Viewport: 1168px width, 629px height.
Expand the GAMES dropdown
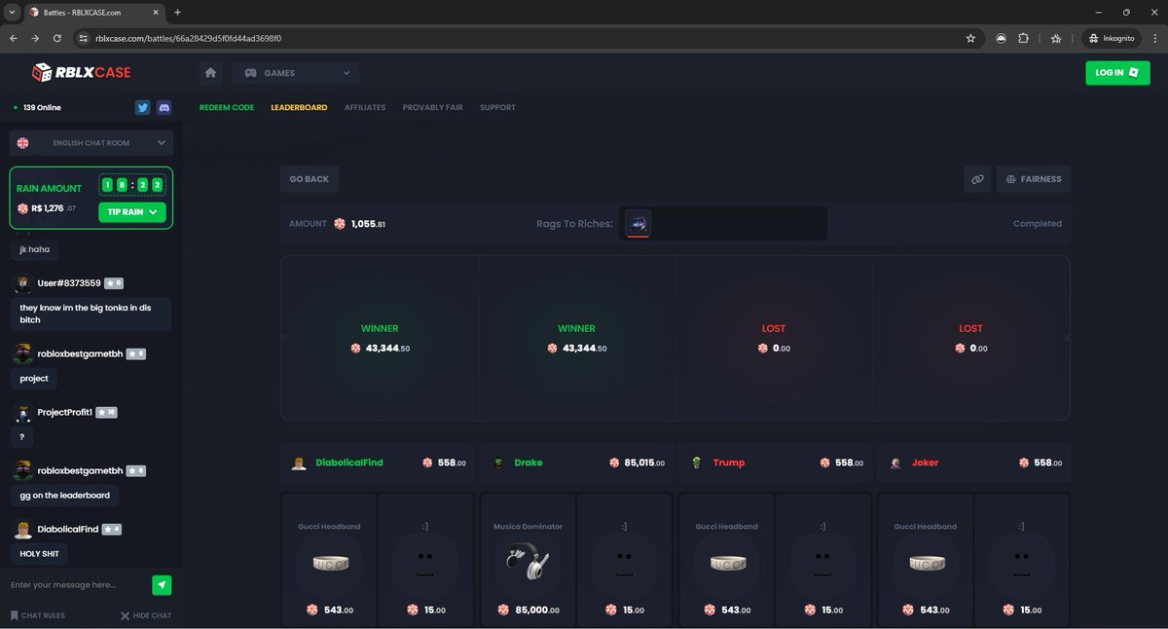(295, 72)
